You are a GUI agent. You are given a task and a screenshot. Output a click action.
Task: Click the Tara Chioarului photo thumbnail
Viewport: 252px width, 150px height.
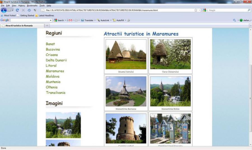coord(170,54)
